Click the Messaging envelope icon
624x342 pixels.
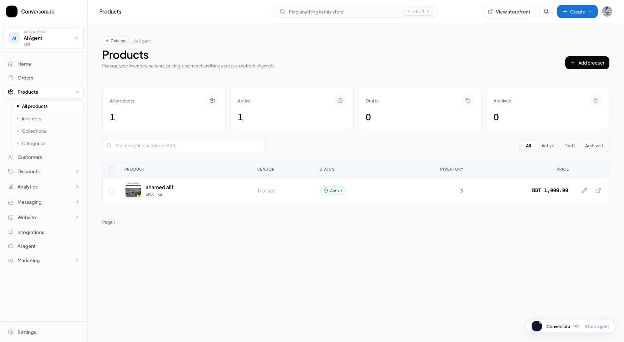[x=11, y=202]
